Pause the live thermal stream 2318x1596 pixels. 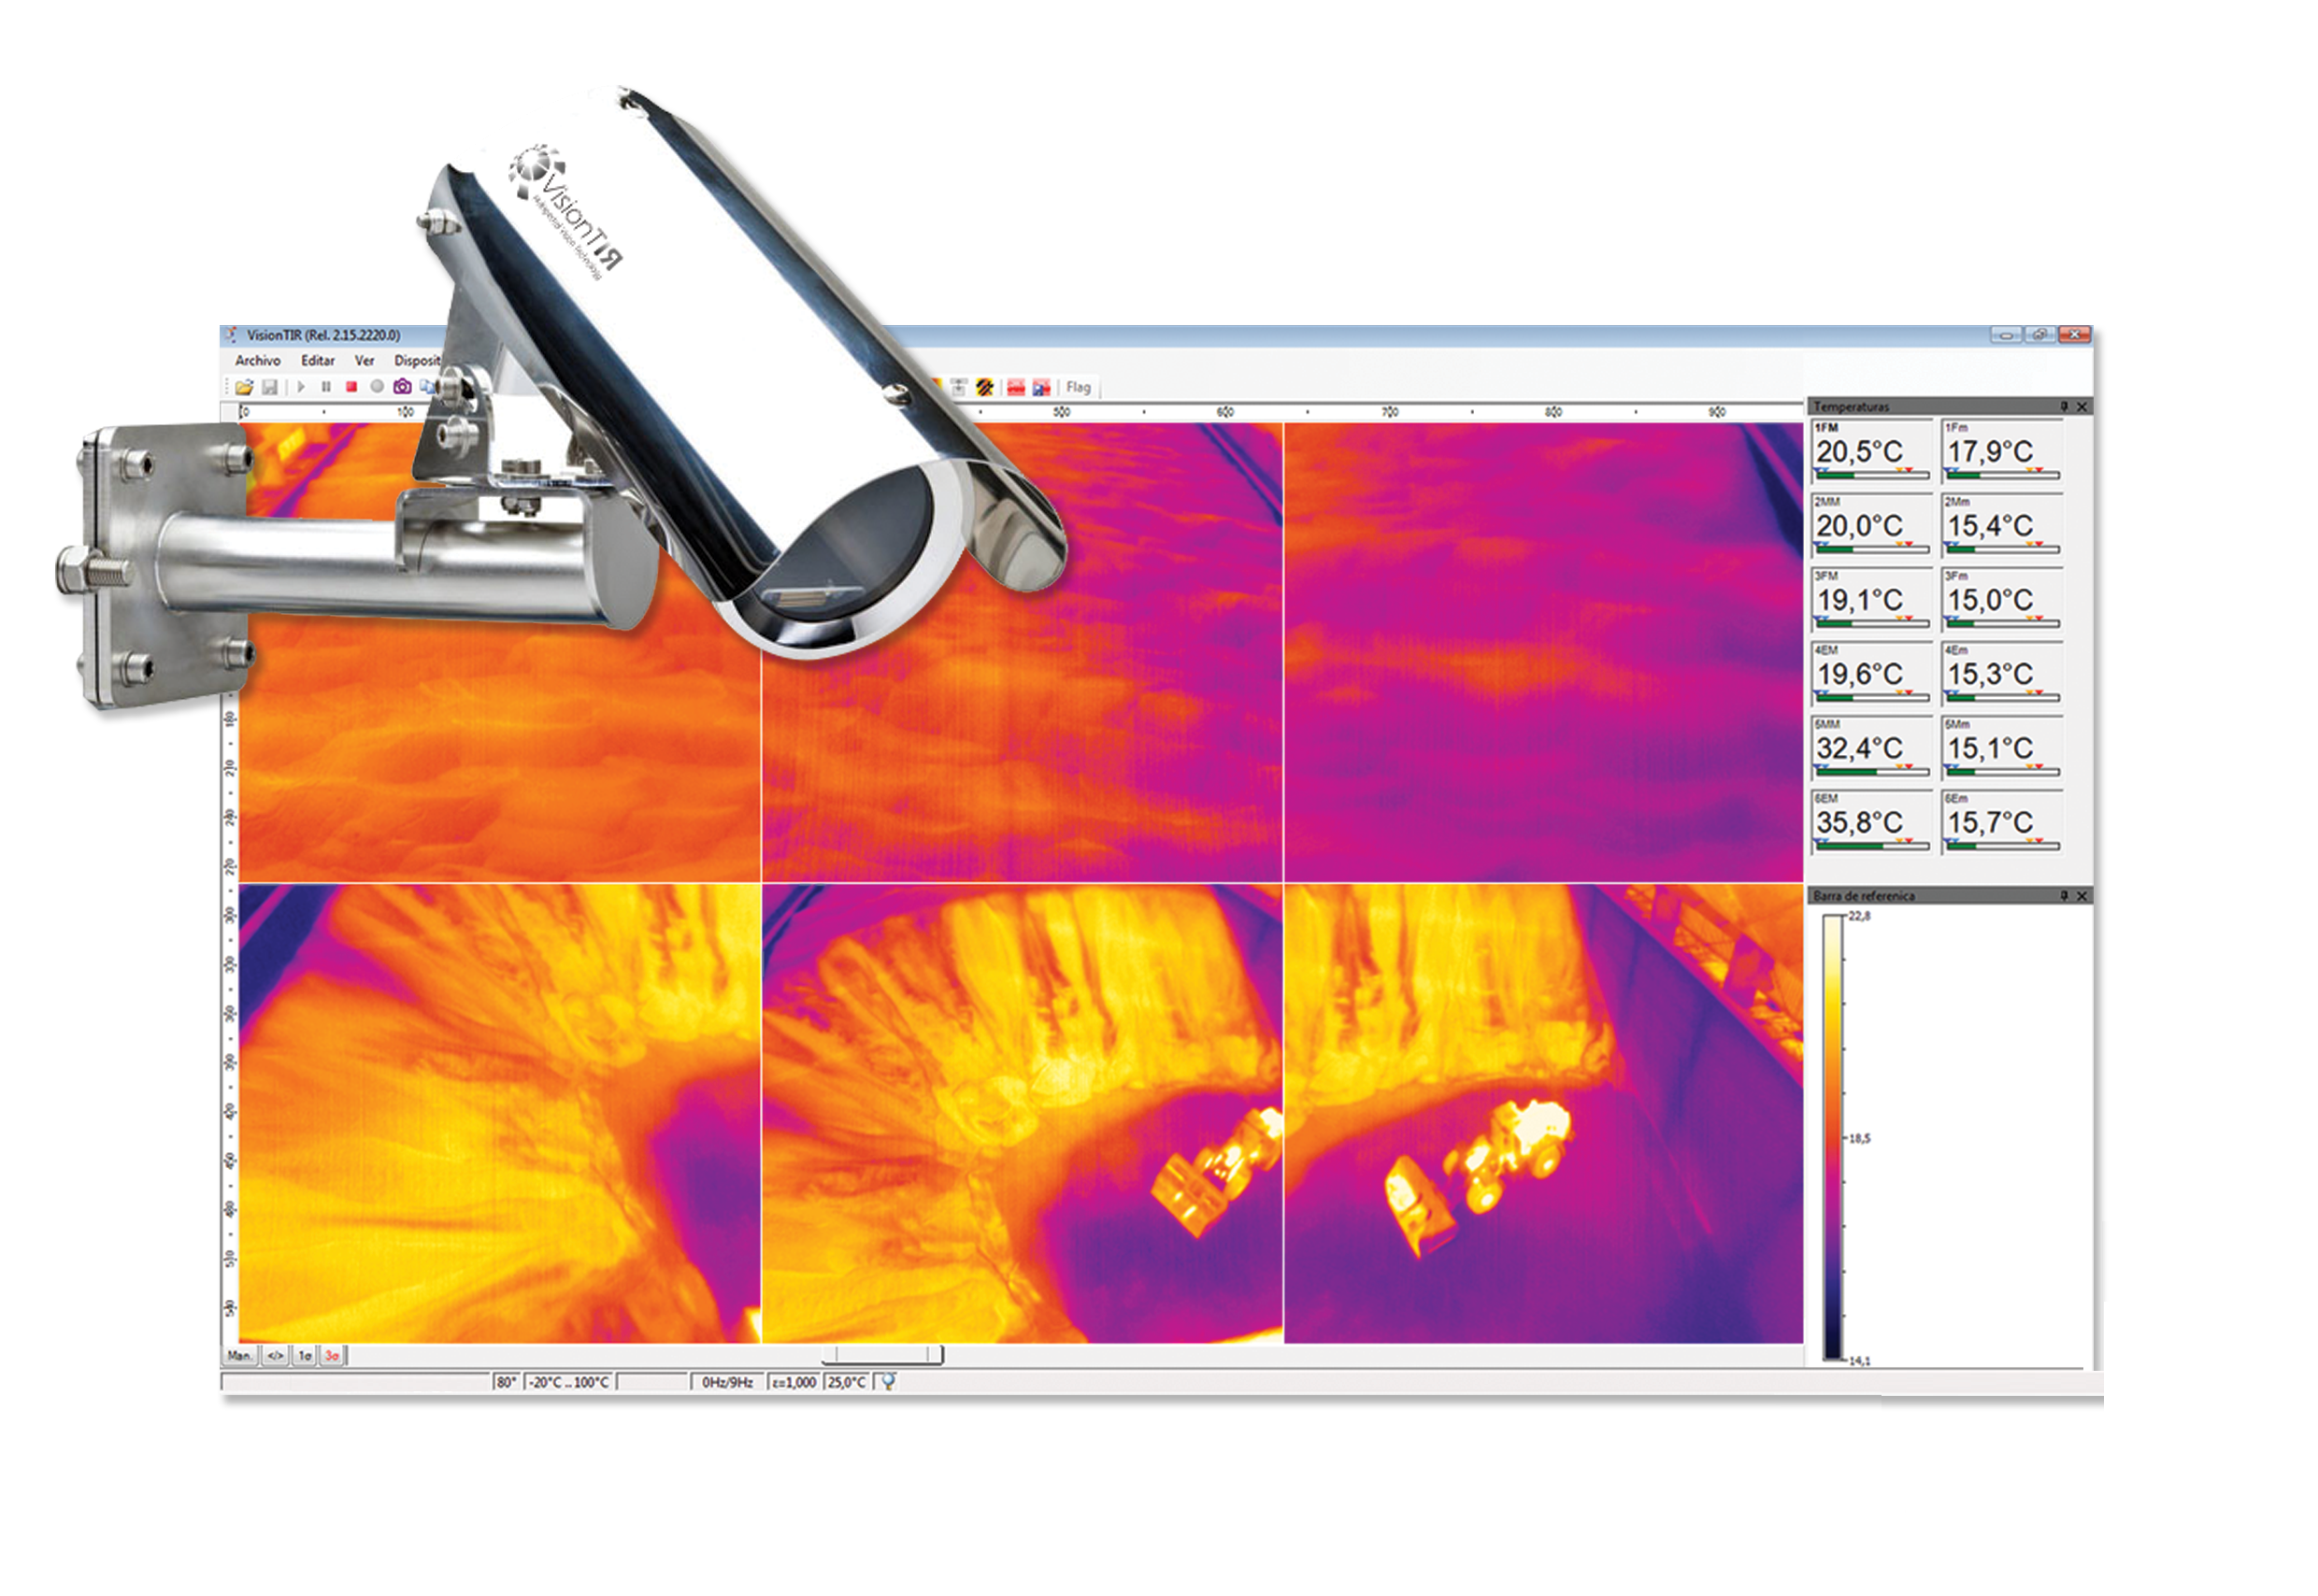[x=326, y=388]
